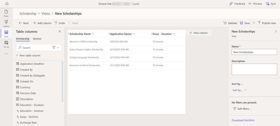Go to the Scholarship breadcrumb

(28, 13)
